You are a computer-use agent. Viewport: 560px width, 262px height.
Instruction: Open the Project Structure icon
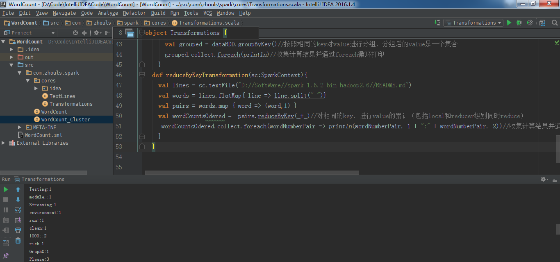coord(542,23)
